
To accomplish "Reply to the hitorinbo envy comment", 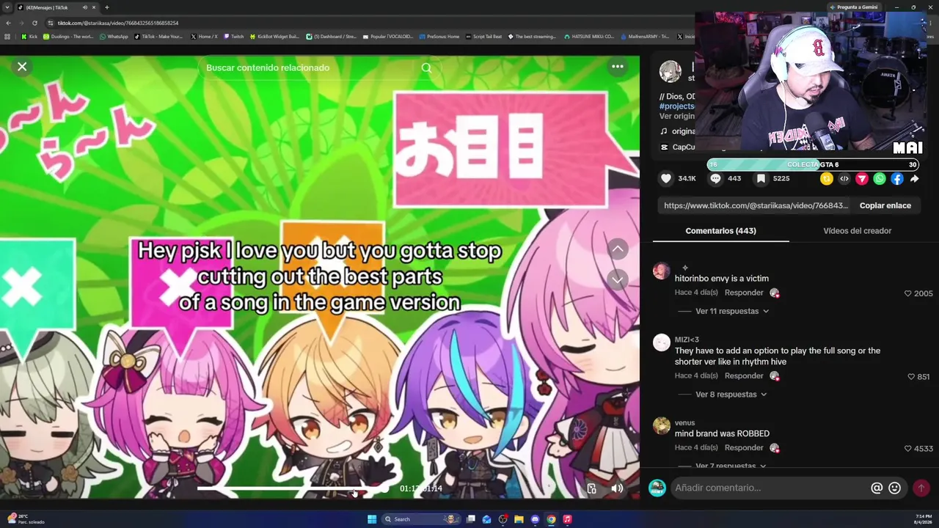I will [x=744, y=293].
